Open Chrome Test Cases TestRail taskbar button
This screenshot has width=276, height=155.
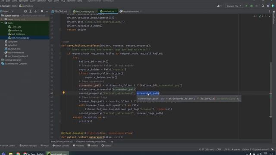tap(34, 154)
